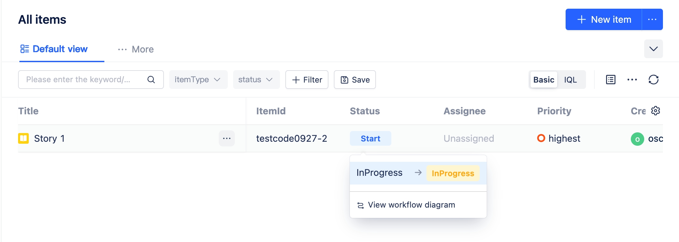Screen dimensions: 679x242
Task: Create a New item
Action: [x=604, y=19]
